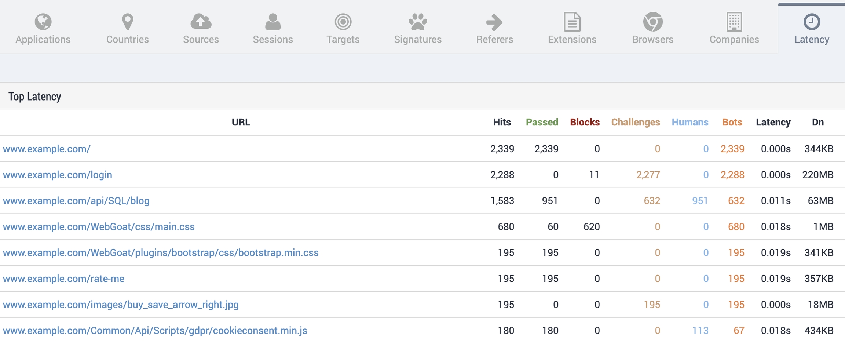Open the www.example.com/rate-me link

64,279
